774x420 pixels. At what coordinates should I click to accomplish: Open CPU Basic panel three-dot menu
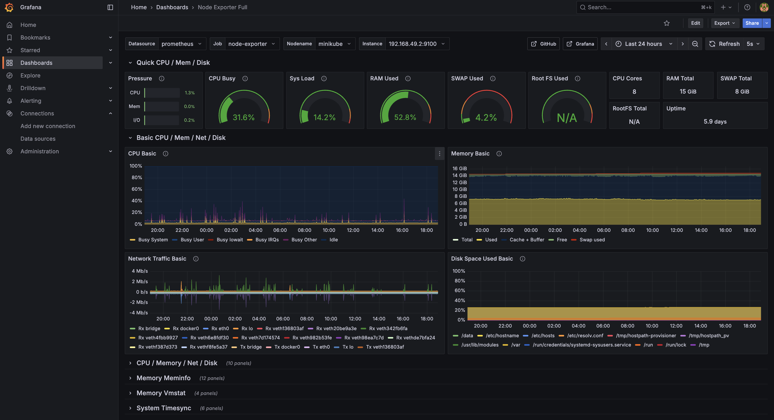(x=439, y=154)
